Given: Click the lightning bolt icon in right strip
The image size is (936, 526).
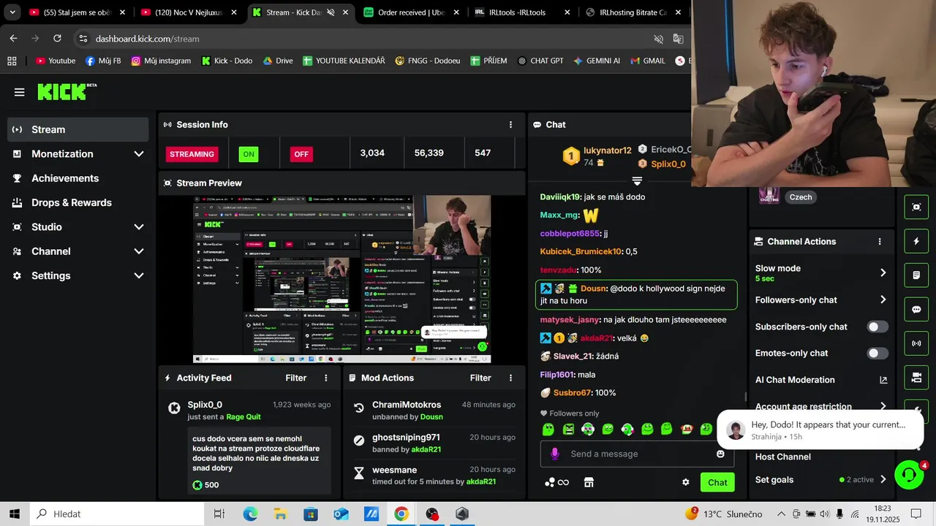Looking at the screenshot, I should tap(916, 241).
